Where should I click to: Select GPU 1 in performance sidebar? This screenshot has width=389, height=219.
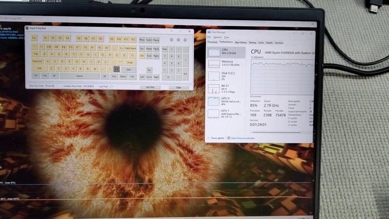point(226,114)
